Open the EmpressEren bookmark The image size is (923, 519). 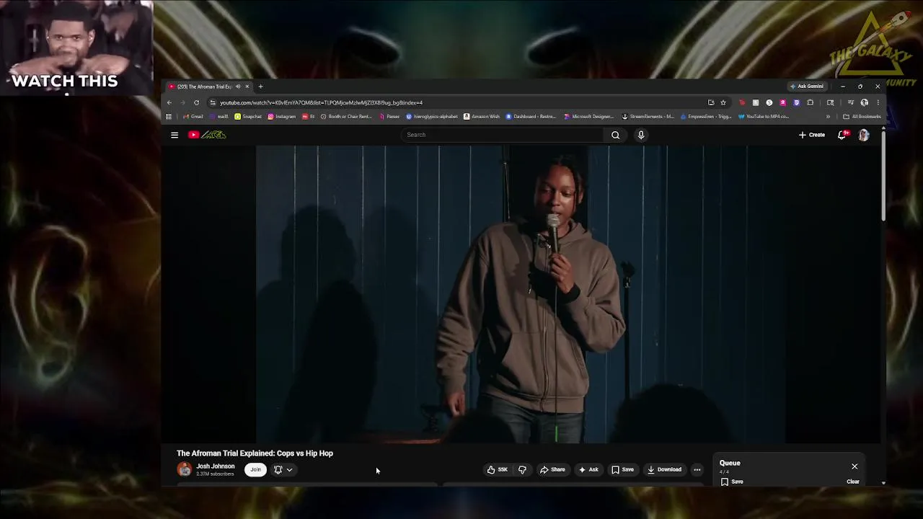(x=705, y=117)
